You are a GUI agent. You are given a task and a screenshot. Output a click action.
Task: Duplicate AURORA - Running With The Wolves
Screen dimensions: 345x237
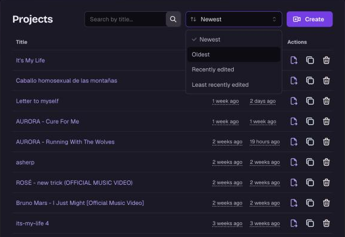(310, 142)
